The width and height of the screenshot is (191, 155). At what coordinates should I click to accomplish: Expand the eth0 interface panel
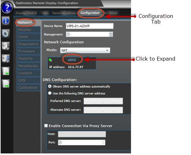click(x=72, y=60)
